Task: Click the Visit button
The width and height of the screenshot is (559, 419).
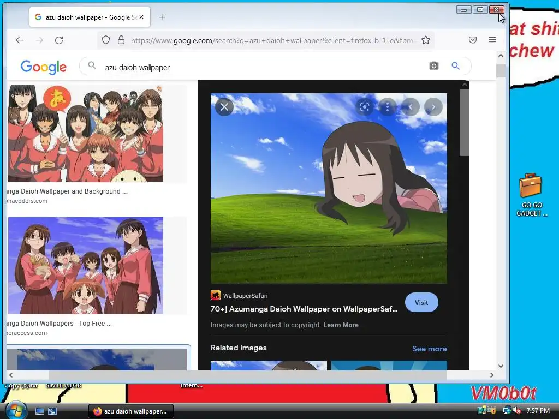Action: 421,302
